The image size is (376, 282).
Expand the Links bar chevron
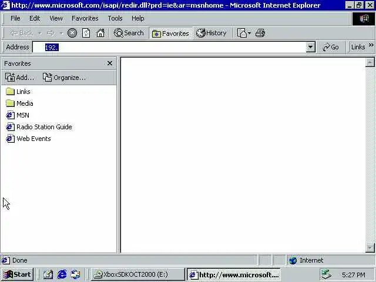pos(371,45)
